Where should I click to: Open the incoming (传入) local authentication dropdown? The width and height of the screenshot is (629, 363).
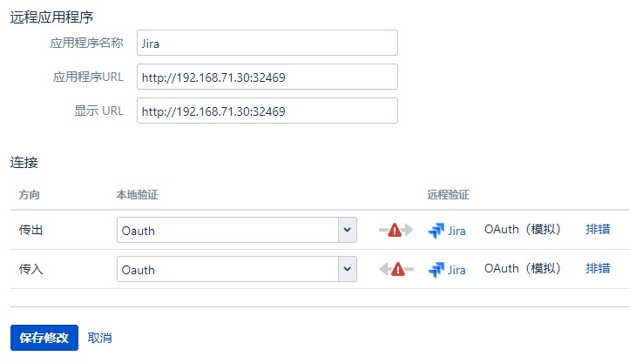coord(227,270)
